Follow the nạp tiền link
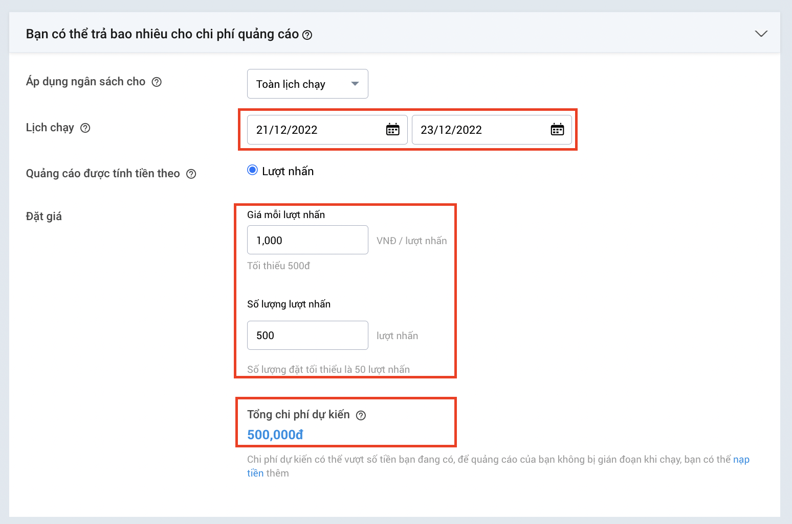The image size is (792, 524). point(741,460)
